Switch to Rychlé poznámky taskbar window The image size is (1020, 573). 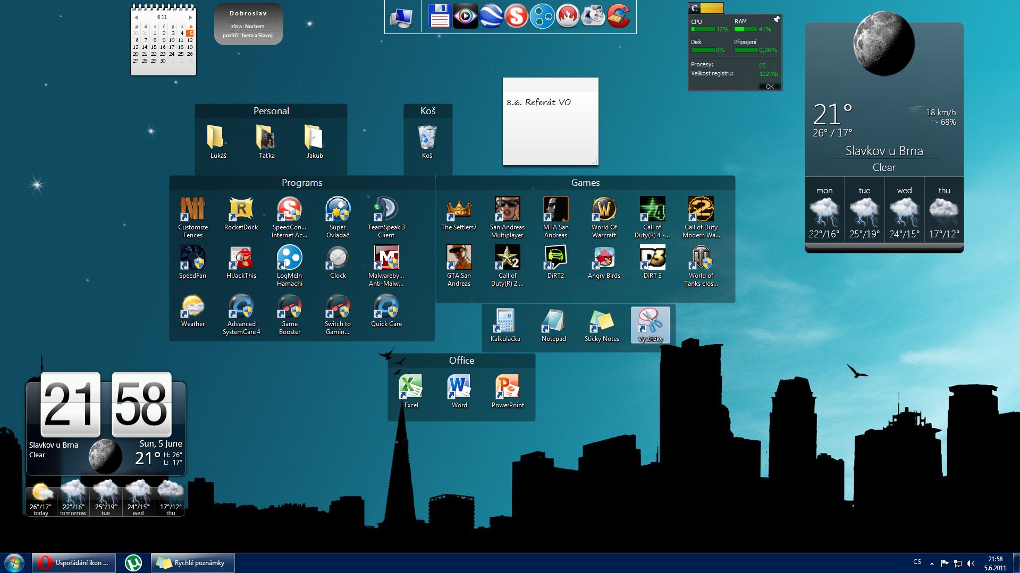click(193, 563)
